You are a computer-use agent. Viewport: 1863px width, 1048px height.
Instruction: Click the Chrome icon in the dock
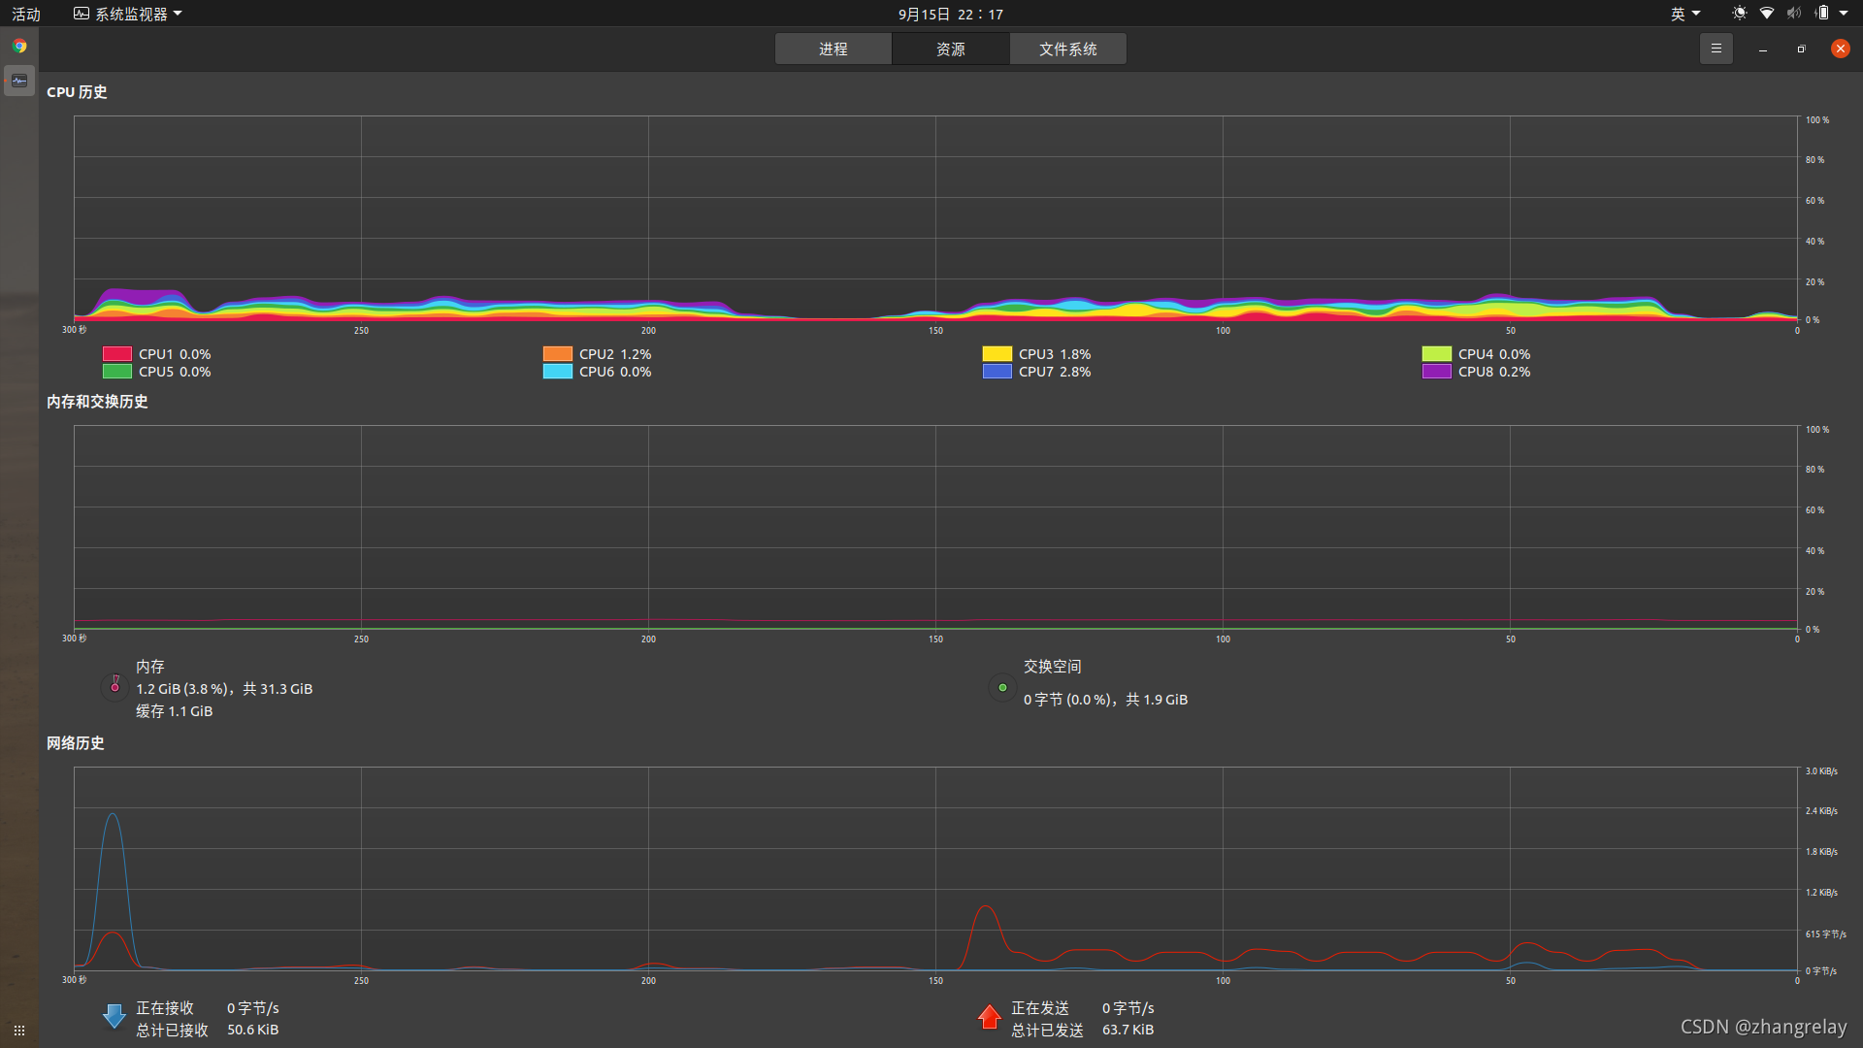click(x=19, y=46)
